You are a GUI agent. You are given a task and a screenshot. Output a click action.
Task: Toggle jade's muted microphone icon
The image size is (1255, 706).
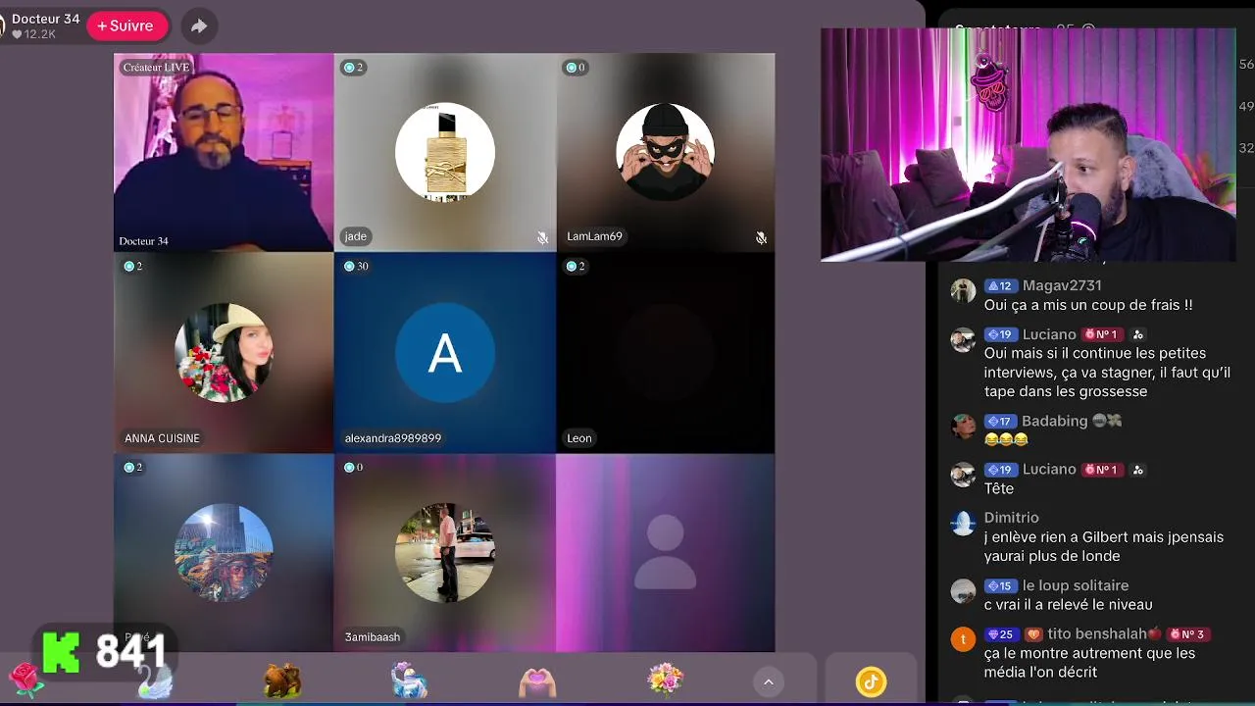[542, 238]
